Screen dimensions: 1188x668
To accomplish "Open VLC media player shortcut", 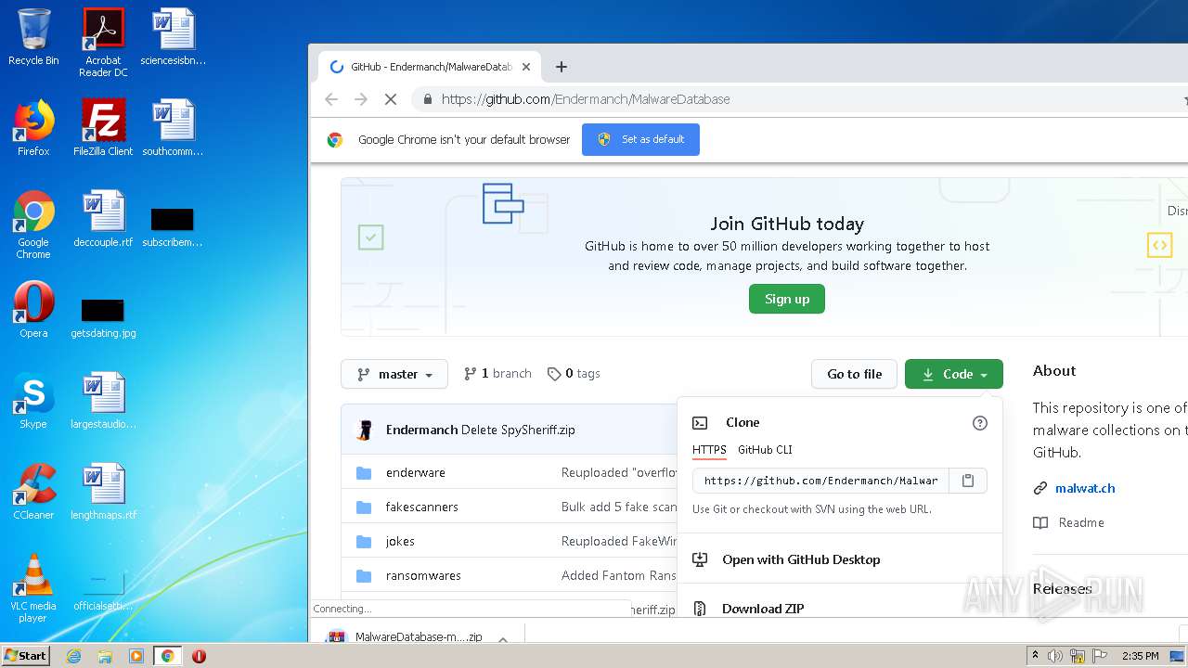I will [33, 588].
